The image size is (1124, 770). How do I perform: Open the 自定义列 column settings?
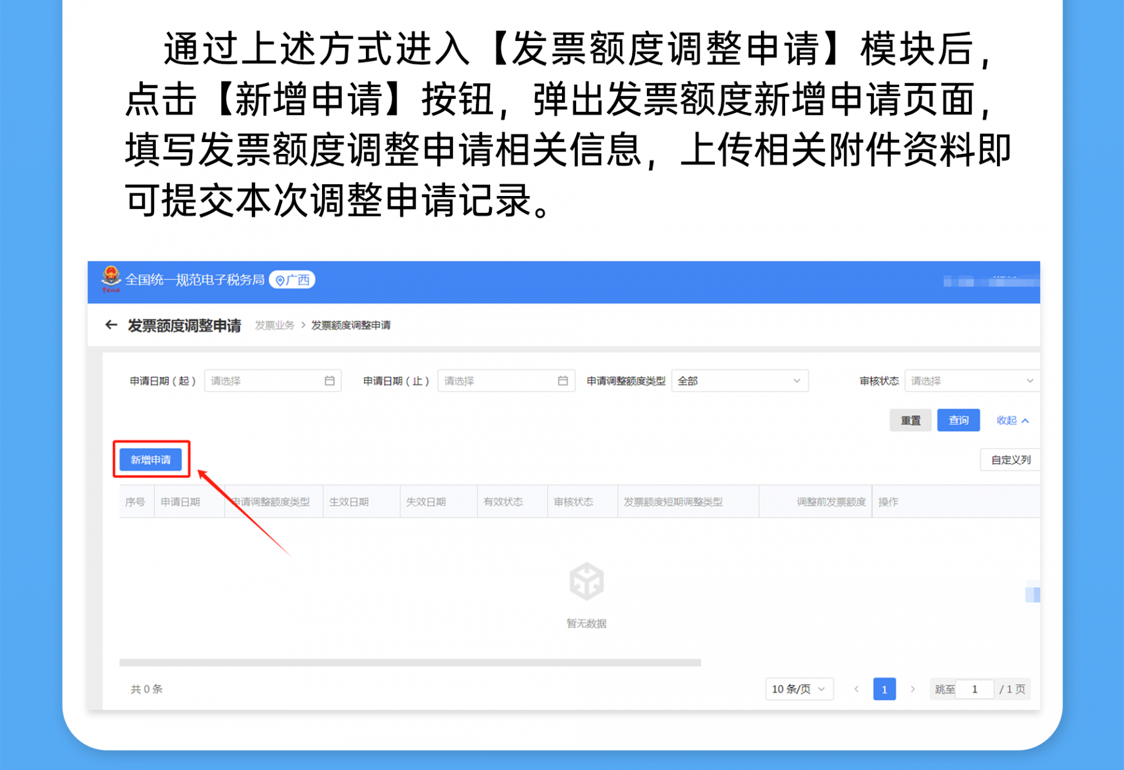[x=1010, y=460]
